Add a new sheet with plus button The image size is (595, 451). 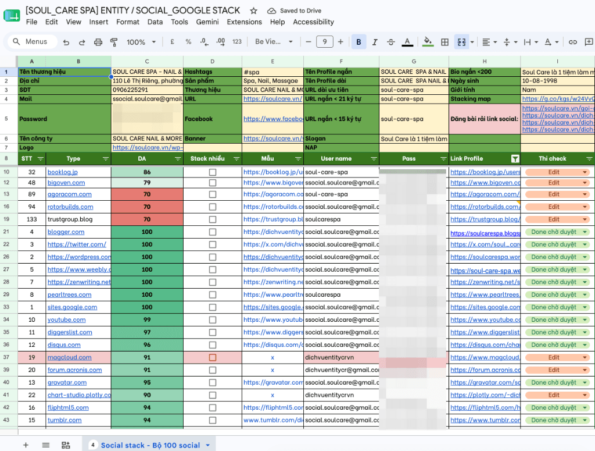(x=26, y=445)
